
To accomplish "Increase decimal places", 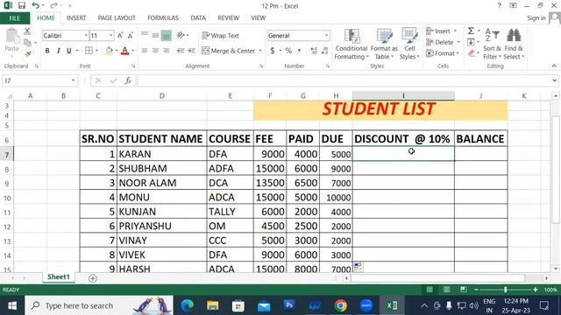I will tap(314, 51).
